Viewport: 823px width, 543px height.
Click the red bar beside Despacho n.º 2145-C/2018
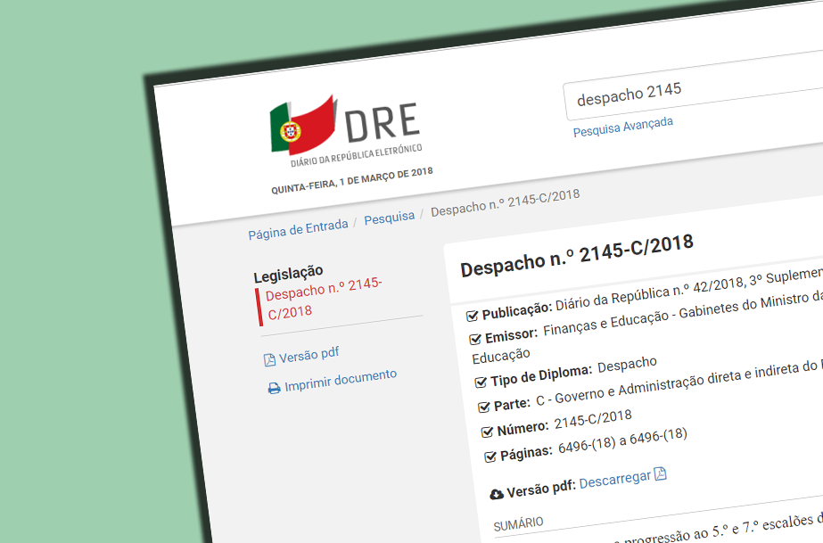pos(259,304)
